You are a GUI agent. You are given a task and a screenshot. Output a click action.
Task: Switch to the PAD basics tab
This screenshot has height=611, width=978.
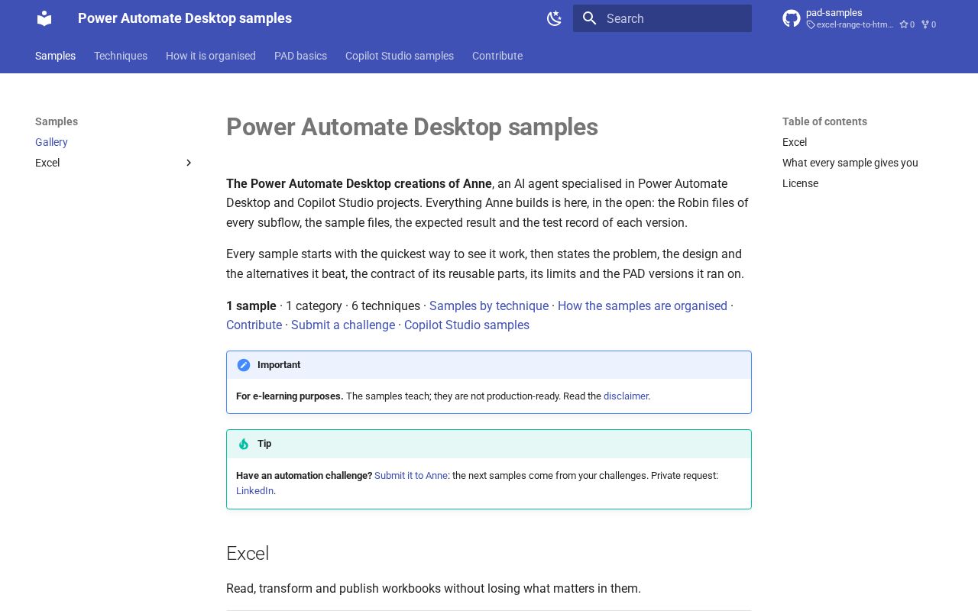[x=300, y=56]
